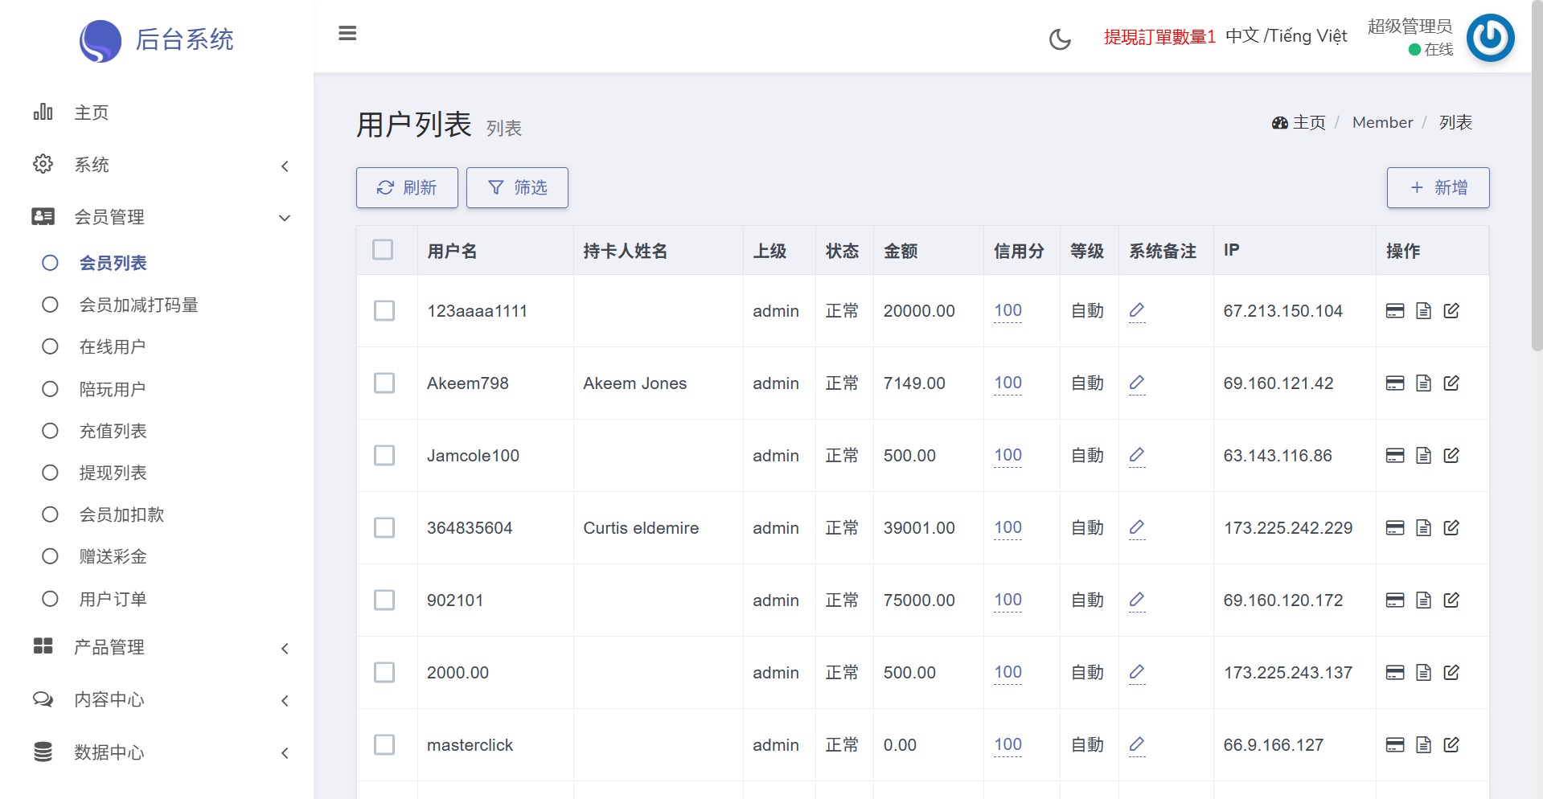Select checkbox for user 2000.00
The height and width of the screenshot is (799, 1543).
coord(384,673)
